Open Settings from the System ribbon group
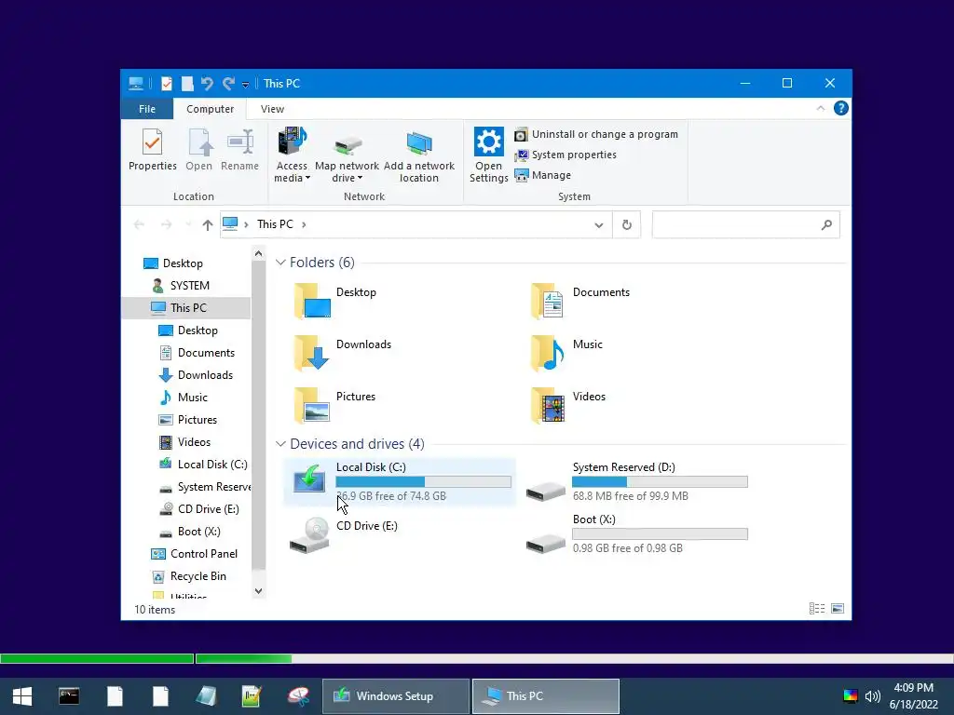 488,155
